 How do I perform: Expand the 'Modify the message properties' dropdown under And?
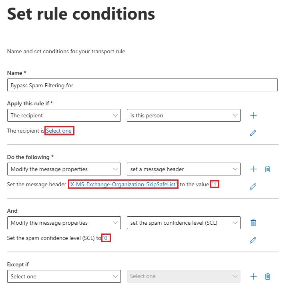point(64,223)
